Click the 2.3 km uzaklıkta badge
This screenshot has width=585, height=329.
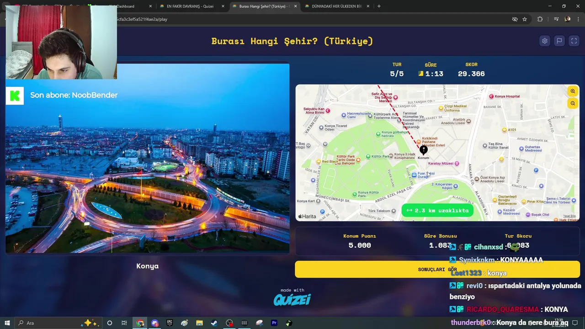[x=437, y=210]
